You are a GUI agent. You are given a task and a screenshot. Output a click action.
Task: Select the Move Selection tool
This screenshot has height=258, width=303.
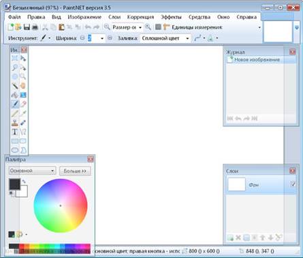click(23, 68)
